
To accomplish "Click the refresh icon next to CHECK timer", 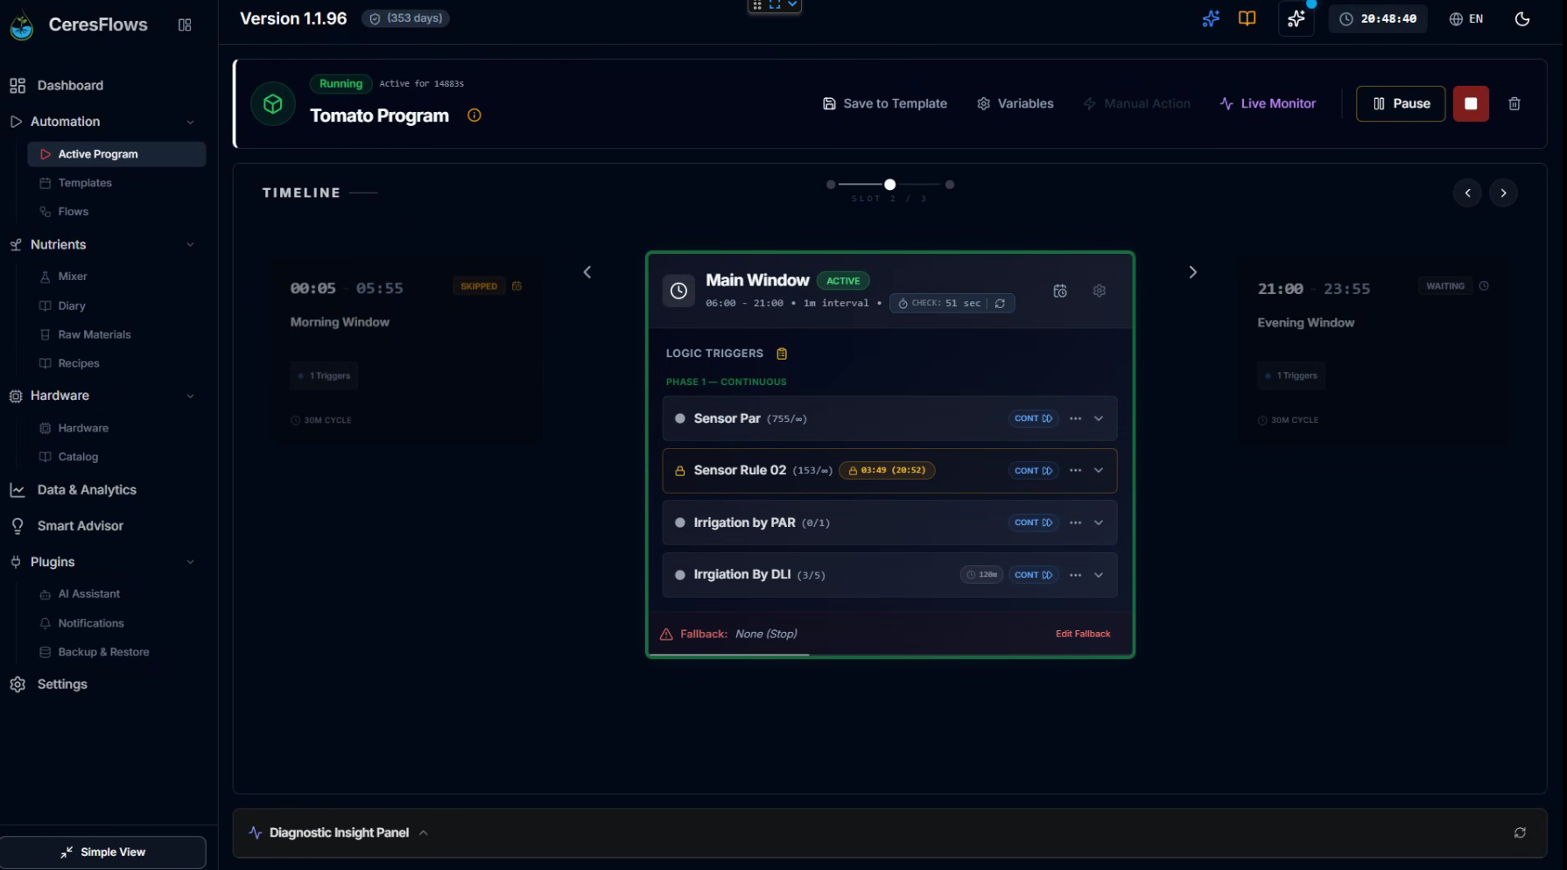I will coord(1000,303).
